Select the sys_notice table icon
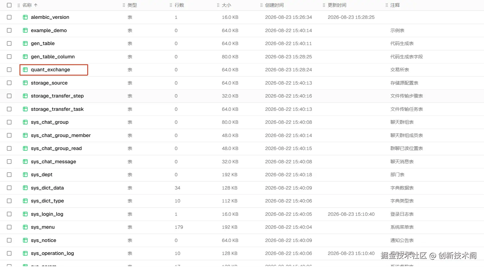The height and width of the screenshot is (267, 484). (x=25, y=240)
